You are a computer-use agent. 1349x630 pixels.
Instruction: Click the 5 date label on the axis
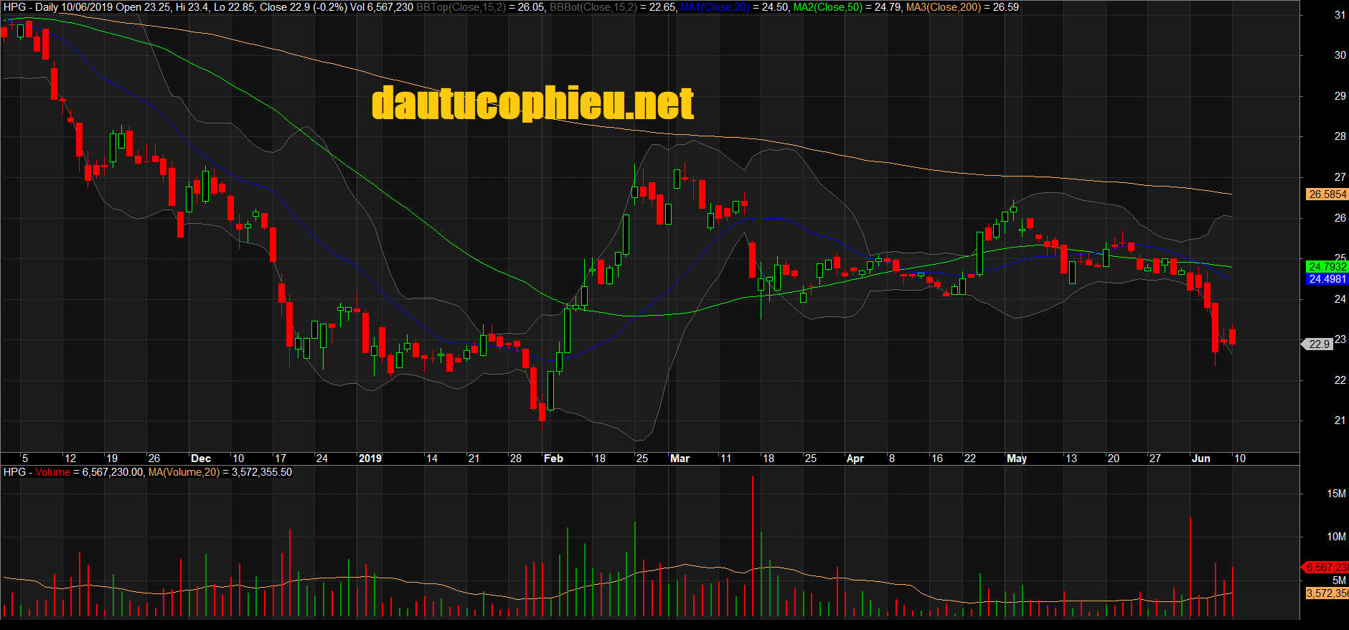(25, 459)
